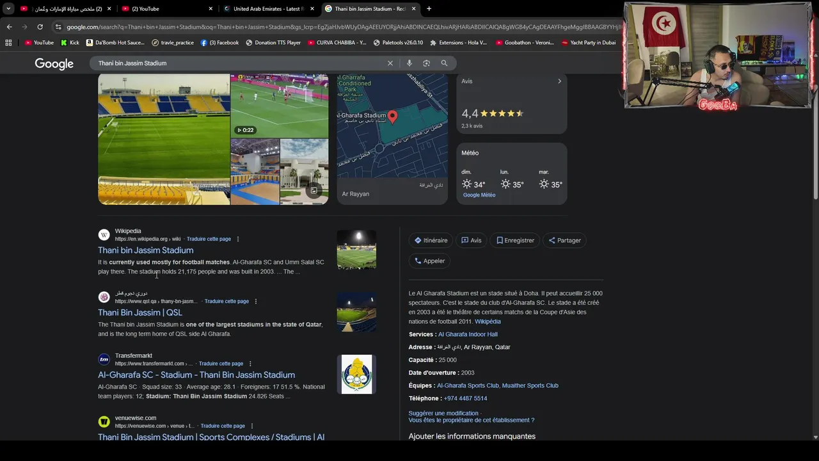Click the Appeler call button

pyautogui.click(x=429, y=261)
